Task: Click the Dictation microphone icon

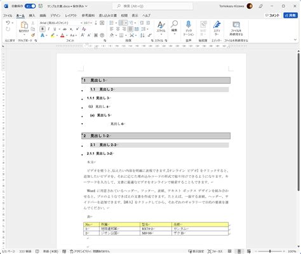Action: point(189,25)
